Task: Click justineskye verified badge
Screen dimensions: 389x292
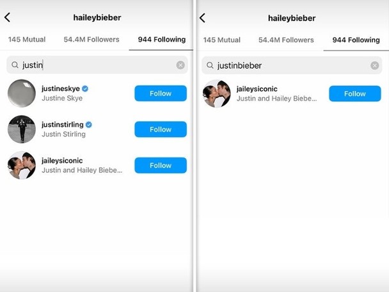Action: click(x=85, y=88)
